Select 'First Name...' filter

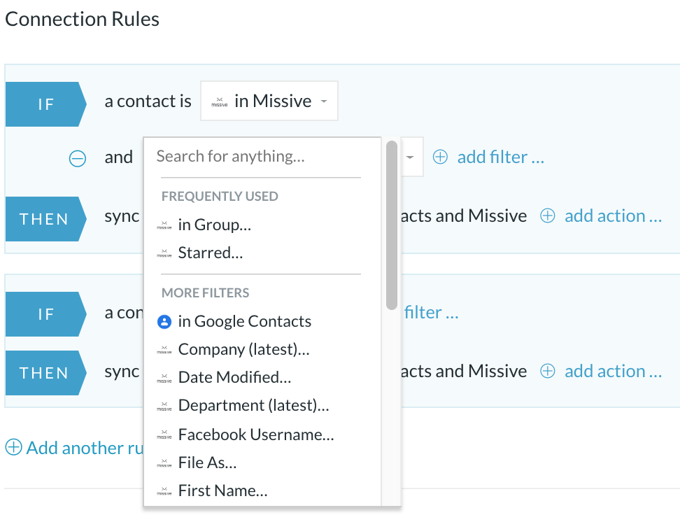pos(222,491)
